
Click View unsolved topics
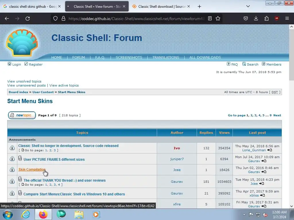(x=24, y=81)
